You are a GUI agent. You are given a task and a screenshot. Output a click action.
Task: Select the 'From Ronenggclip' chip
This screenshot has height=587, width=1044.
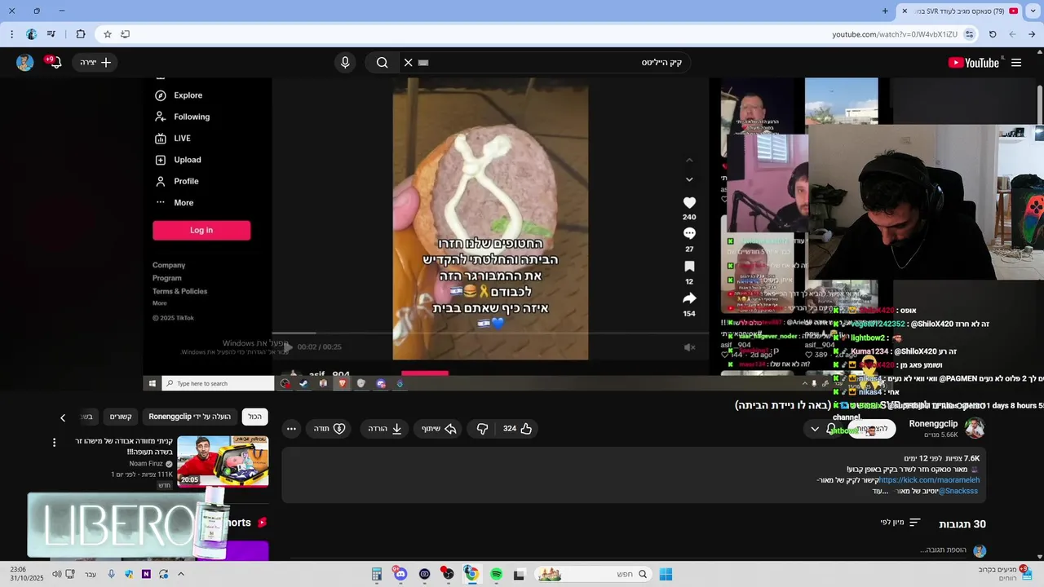pyautogui.click(x=190, y=417)
